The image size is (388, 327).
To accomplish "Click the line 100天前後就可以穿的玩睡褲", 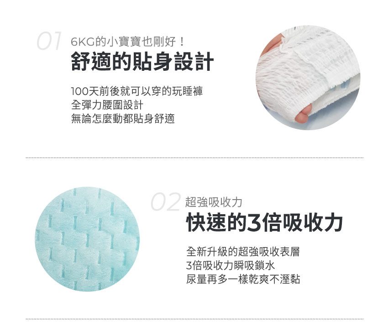I will [x=137, y=91].
